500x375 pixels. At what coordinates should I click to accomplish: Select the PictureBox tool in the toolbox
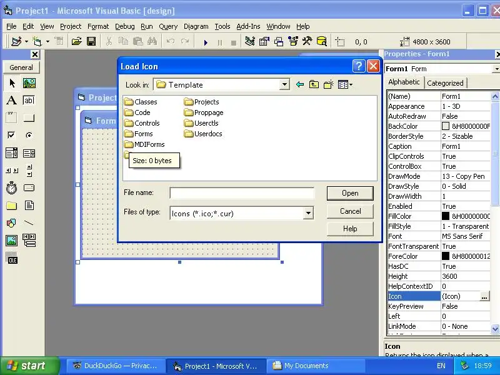(x=29, y=83)
